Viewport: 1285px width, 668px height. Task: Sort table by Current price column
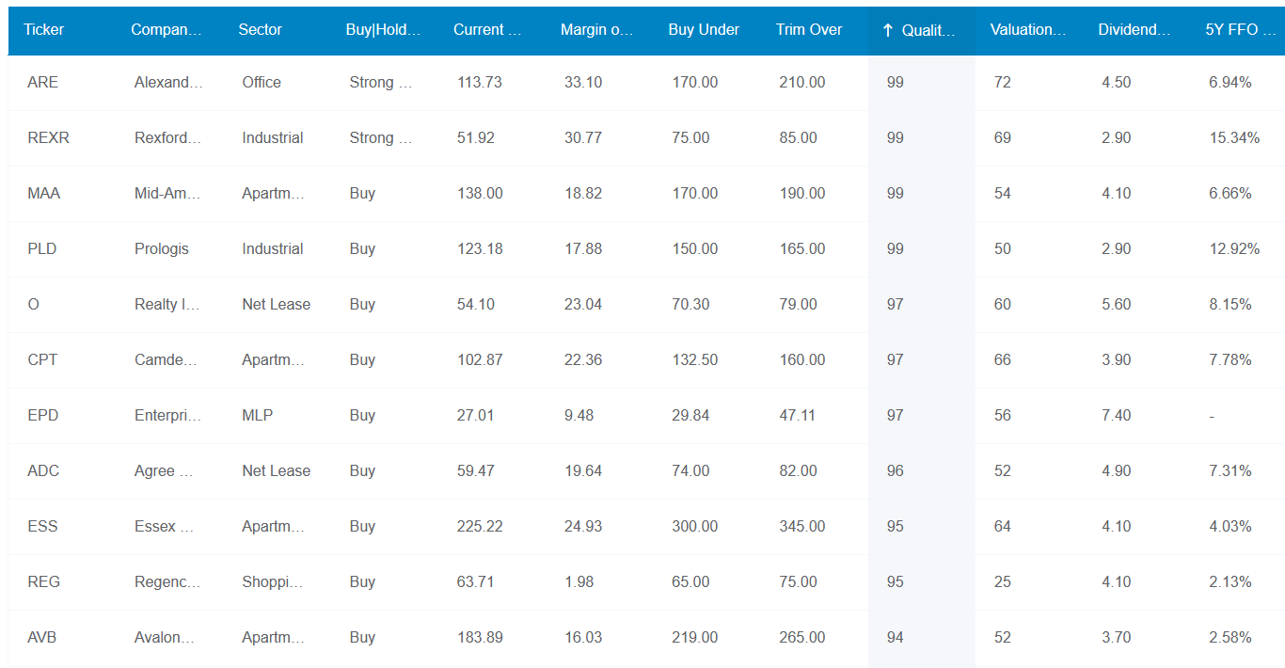486,30
